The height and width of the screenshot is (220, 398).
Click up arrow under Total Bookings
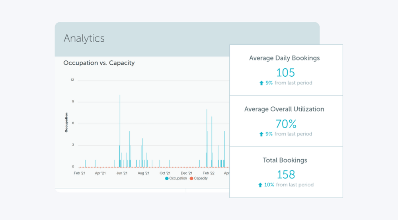coord(260,185)
